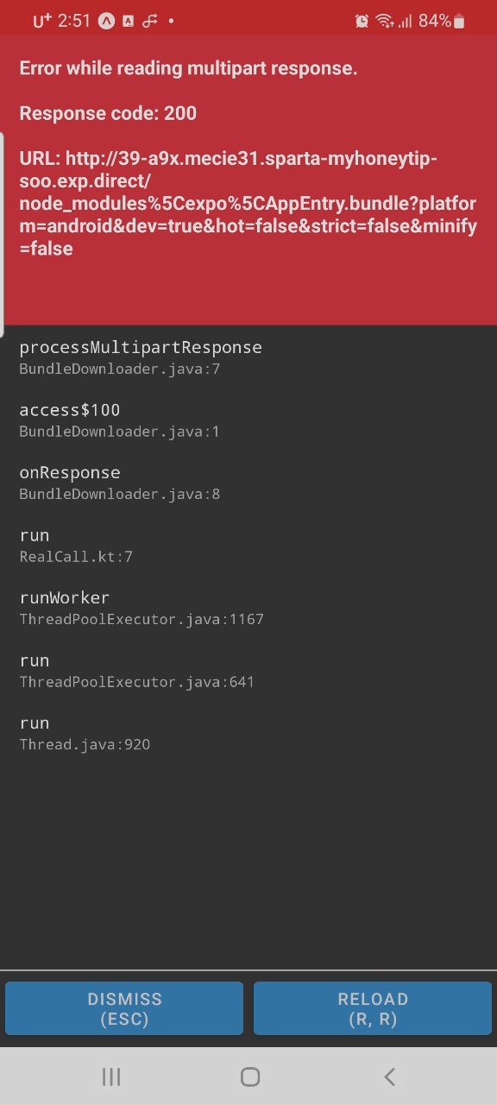The width and height of the screenshot is (497, 1105).
Task: Tap the RELOAD (R, R) button
Action: (x=373, y=1007)
